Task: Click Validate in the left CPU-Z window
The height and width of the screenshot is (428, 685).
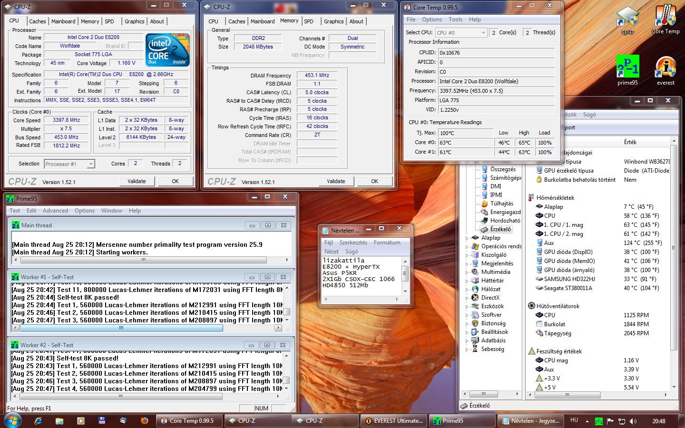Action: (137, 181)
